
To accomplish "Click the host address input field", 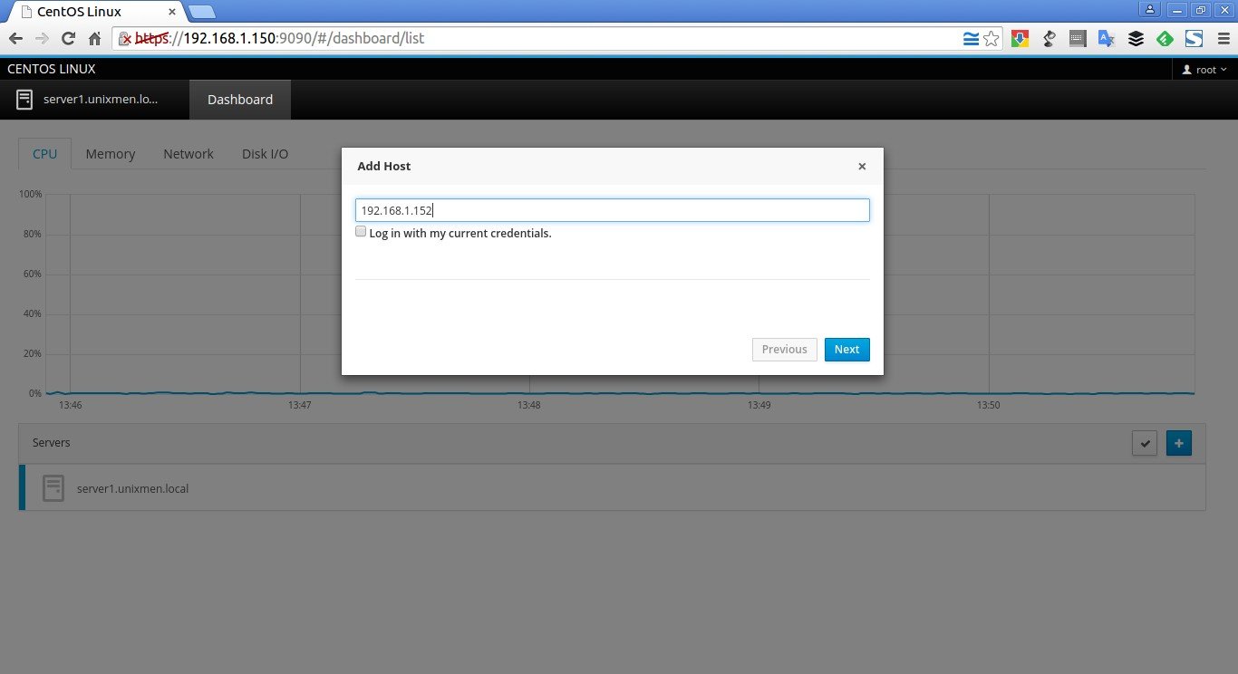I will [613, 210].
